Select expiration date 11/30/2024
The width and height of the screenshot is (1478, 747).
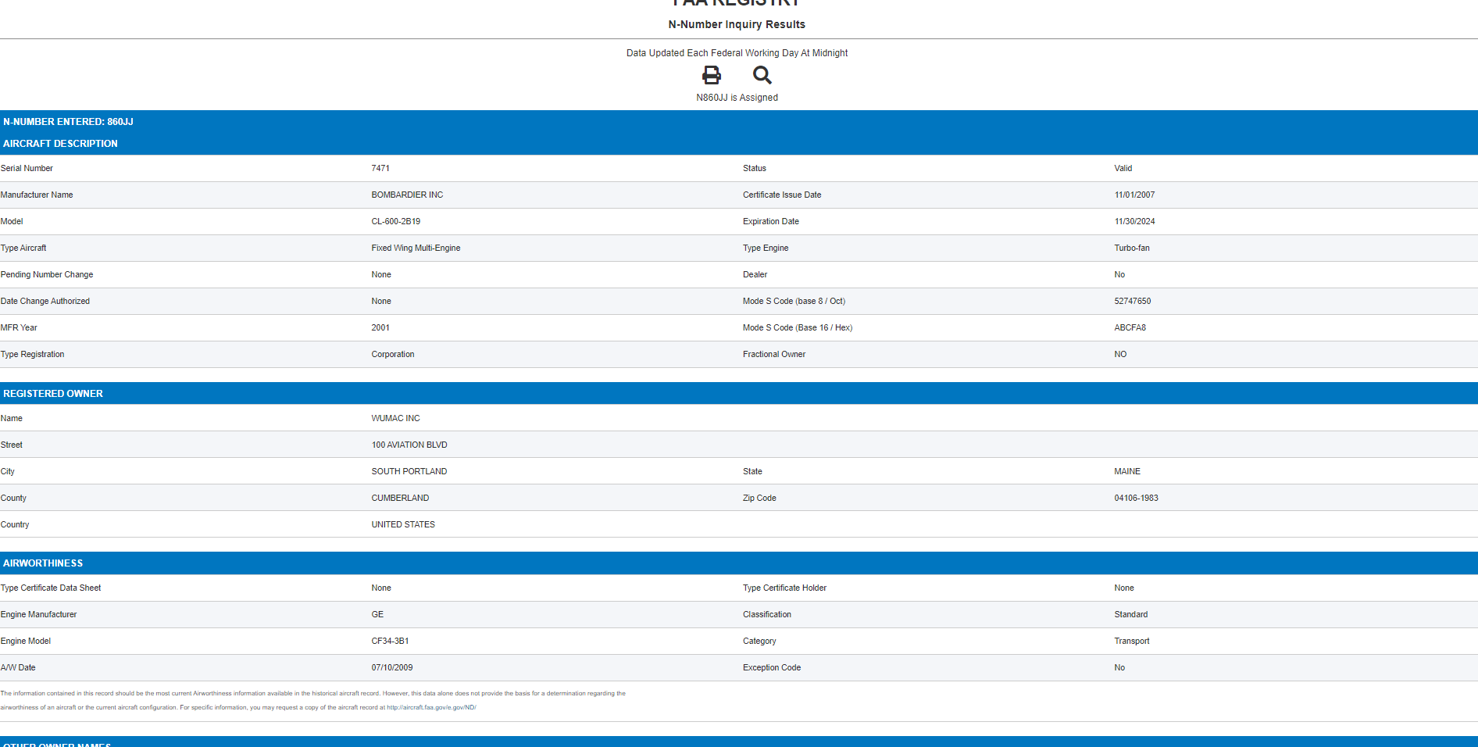tap(1134, 221)
